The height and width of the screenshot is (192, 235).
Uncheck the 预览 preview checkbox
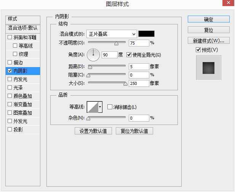[x=198, y=50]
